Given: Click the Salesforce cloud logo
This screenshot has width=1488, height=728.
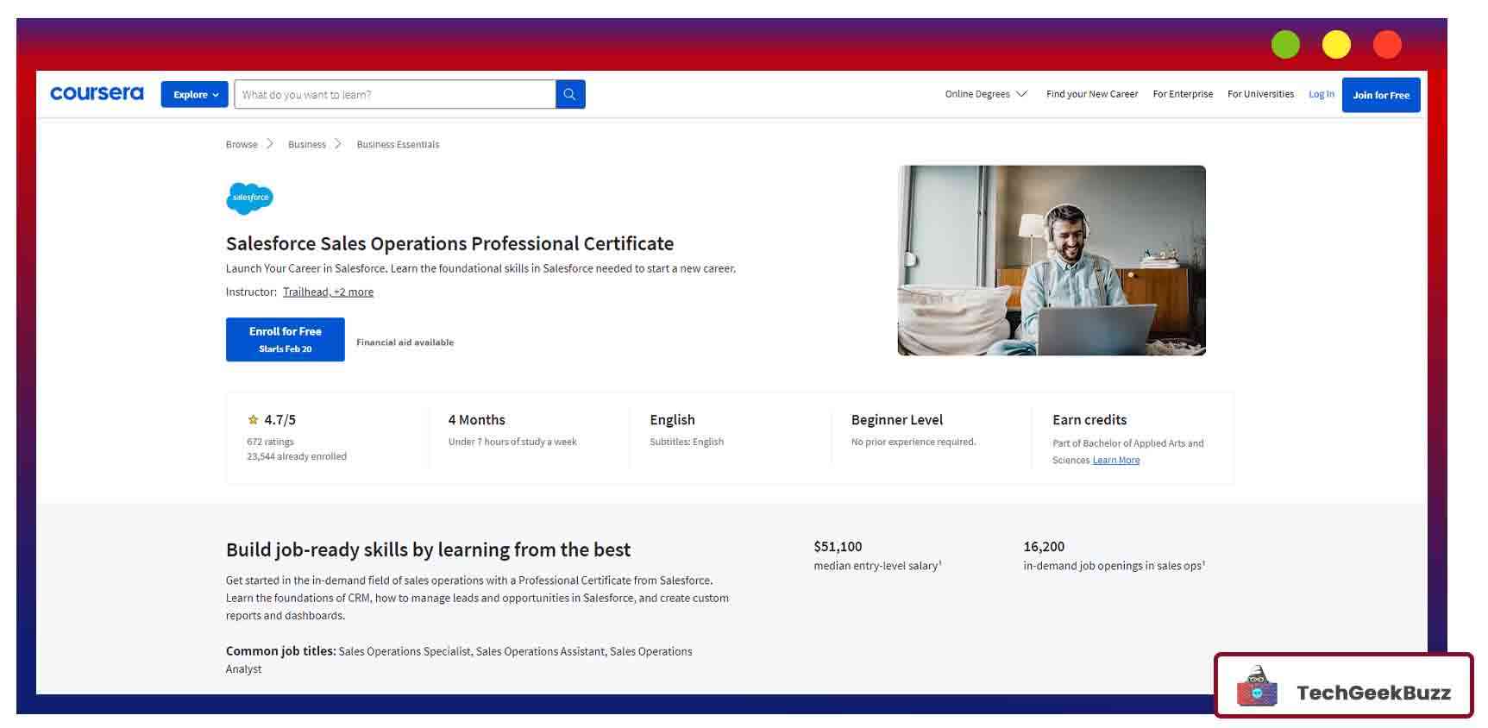Looking at the screenshot, I should tap(249, 198).
